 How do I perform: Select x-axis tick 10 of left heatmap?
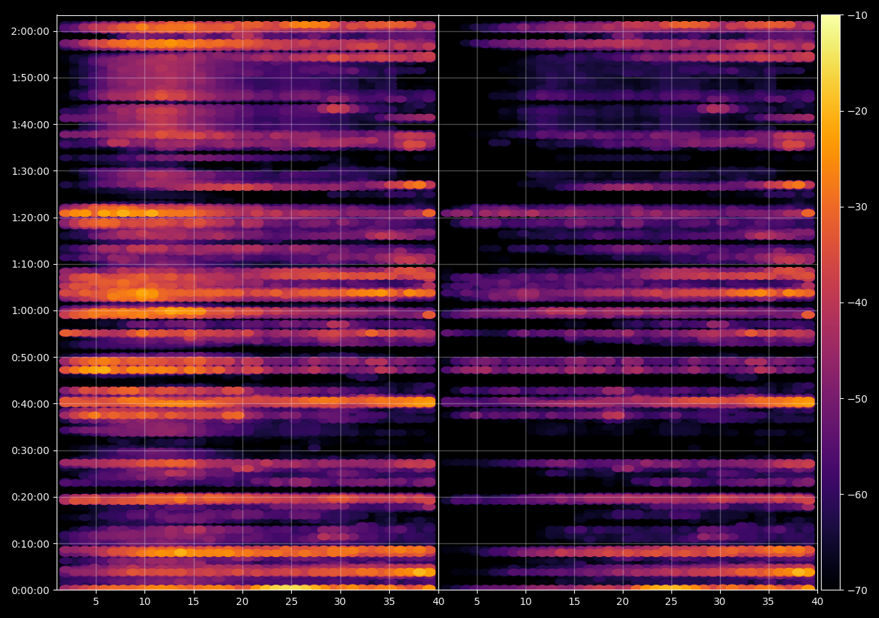(144, 602)
